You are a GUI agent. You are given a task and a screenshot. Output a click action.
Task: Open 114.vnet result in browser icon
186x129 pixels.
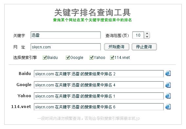point(168,106)
